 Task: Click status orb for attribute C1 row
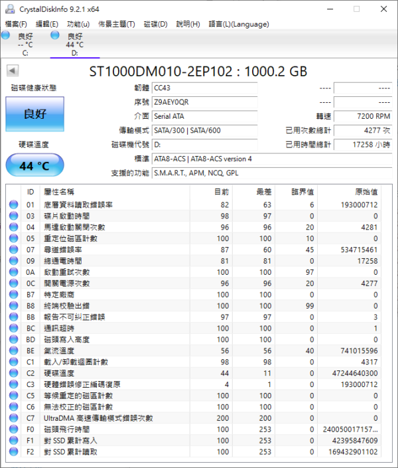[13, 362]
